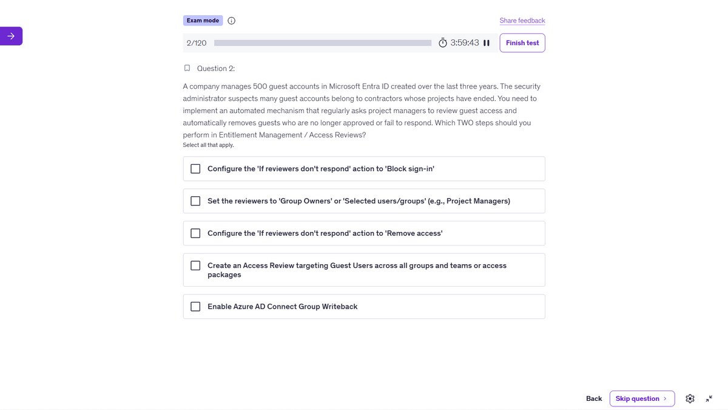
Task: Pause the exam timer
Action: pyautogui.click(x=487, y=43)
